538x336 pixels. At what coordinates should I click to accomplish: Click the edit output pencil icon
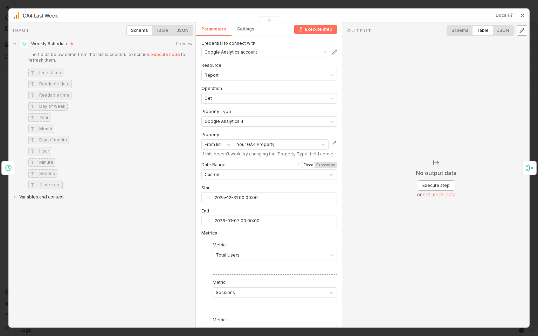point(522,30)
